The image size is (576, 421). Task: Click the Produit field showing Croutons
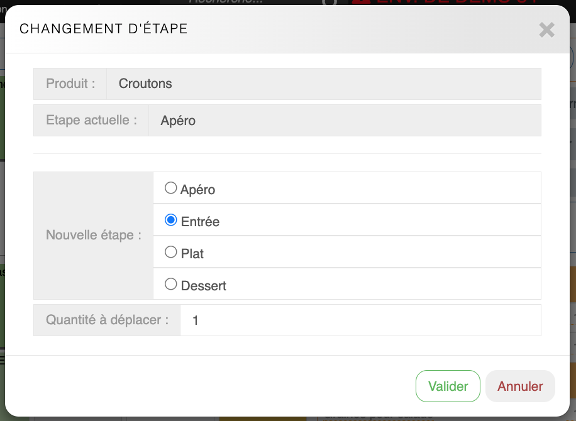(323, 84)
